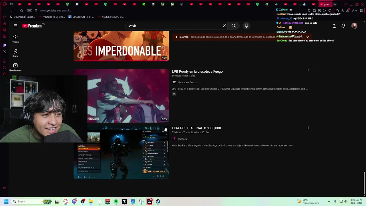Open X (Twitter) in Opera sidebar

pos(5,52)
